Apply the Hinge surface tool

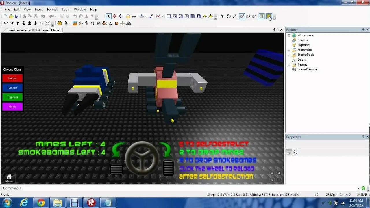(205, 16)
